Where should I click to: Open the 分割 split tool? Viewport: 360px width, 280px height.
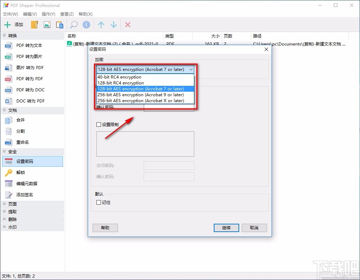(32, 131)
